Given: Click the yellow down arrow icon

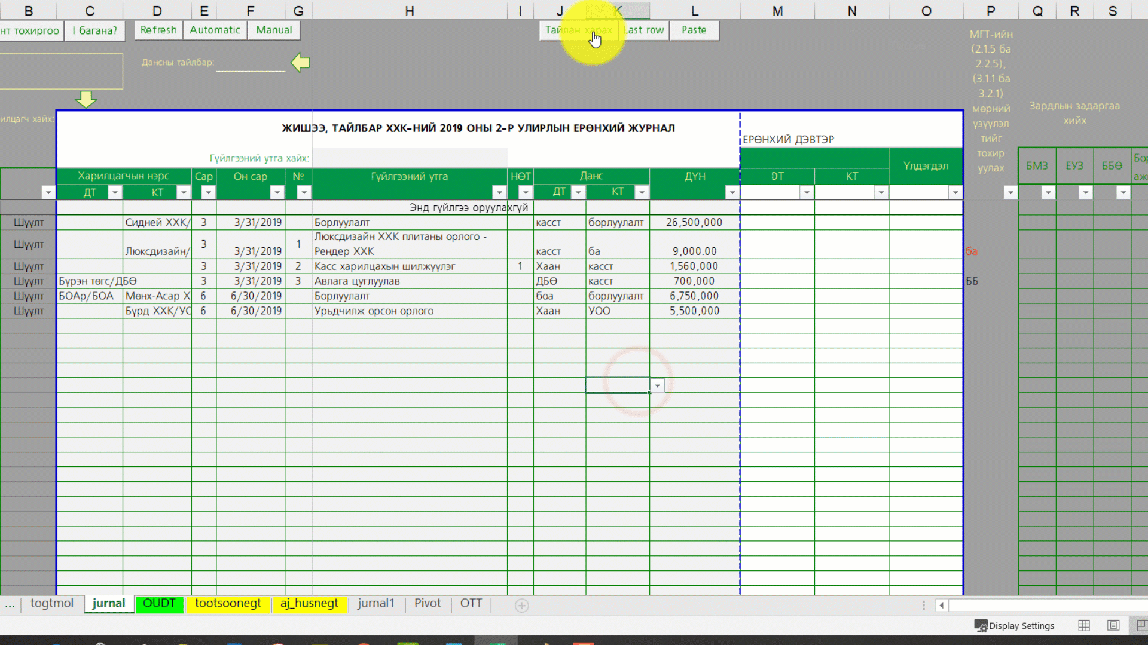Looking at the screenshot, I should 86,99.
